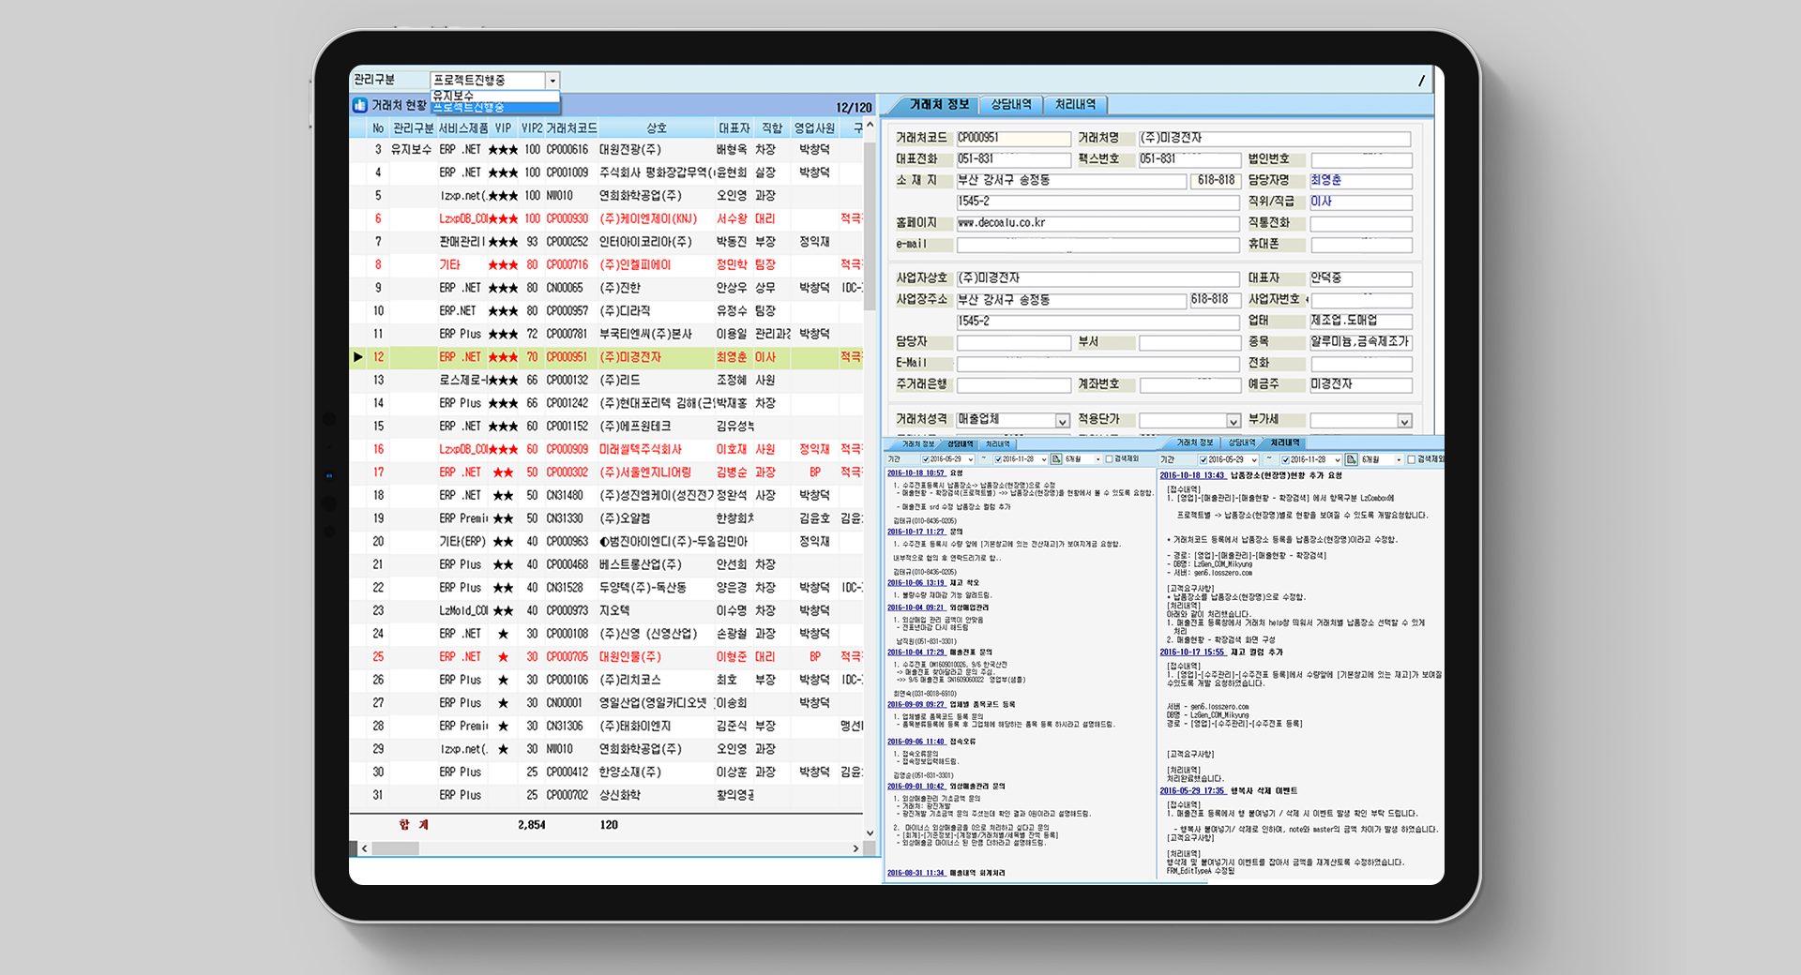Click the grid horizontal scrollbar thumb
Screen dimensions: 1801x975
[x=395, y=848]
